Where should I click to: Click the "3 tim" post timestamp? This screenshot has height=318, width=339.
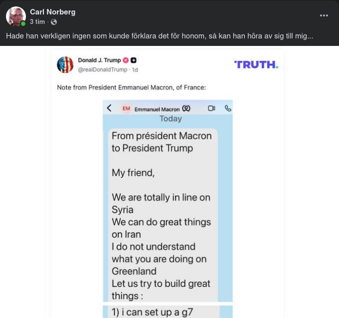(37, 22)
